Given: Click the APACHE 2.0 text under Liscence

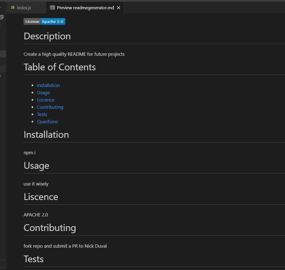Looking at the screenshot, I should click(36, 215).
